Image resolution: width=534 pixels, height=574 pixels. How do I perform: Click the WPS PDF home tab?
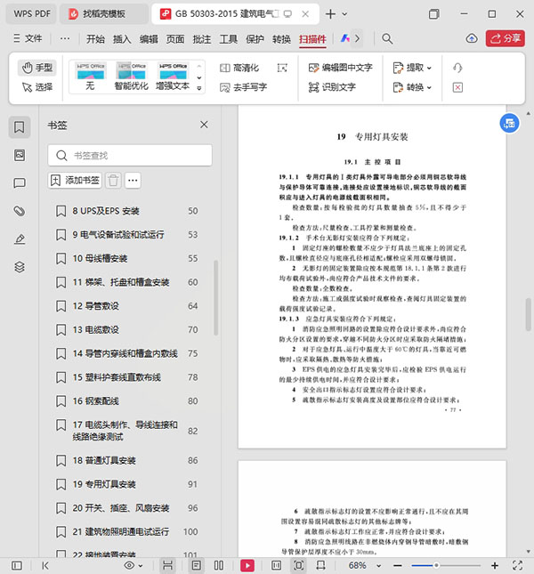[x=32, y=14]
